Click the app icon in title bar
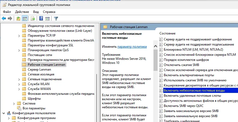Image resolution: width=238 pixels, height=122 pixels. [x=5, y=5]
